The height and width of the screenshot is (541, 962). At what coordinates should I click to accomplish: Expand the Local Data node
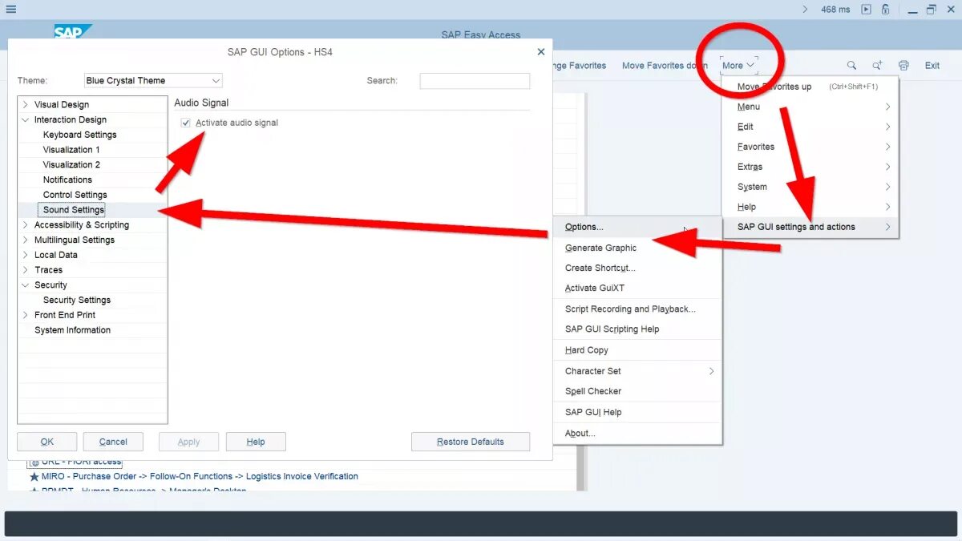coord(26,255)
